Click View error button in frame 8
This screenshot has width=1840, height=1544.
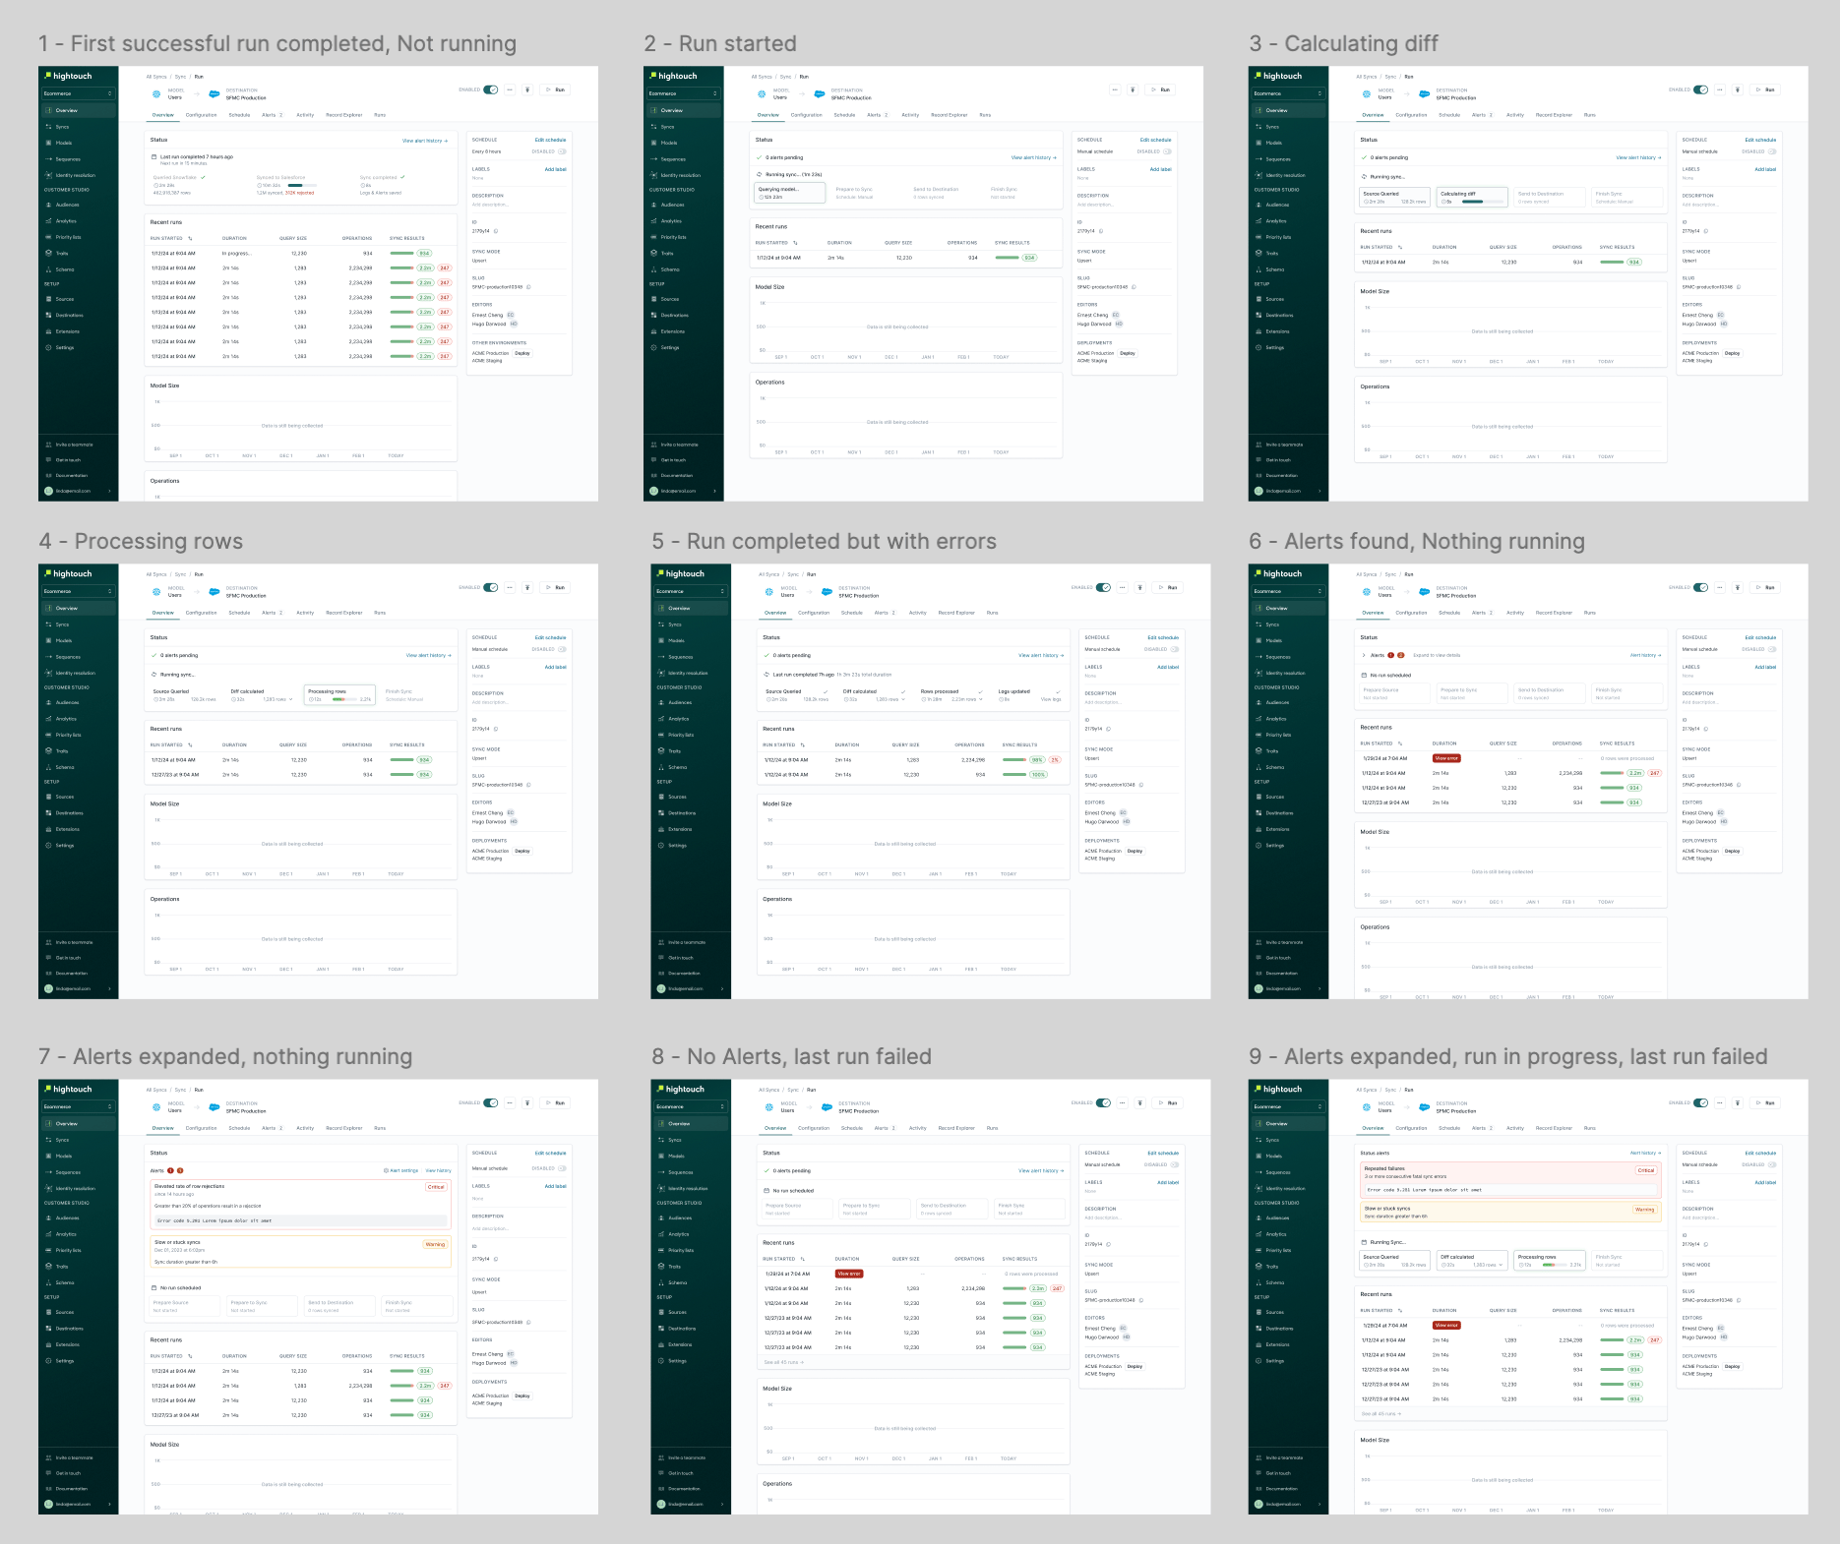click(848, 1274)
